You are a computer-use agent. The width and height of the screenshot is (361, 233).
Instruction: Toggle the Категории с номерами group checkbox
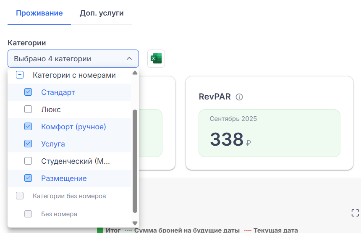pyautogui.click(x=20, y=75)
